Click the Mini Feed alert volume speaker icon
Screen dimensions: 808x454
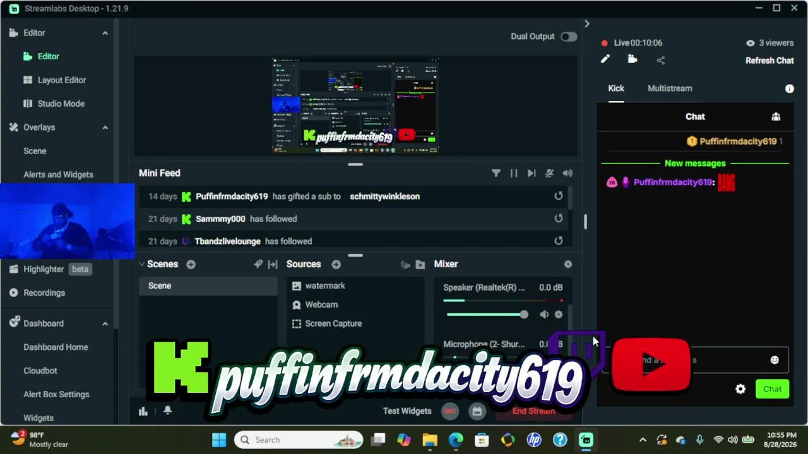(567, 173)
